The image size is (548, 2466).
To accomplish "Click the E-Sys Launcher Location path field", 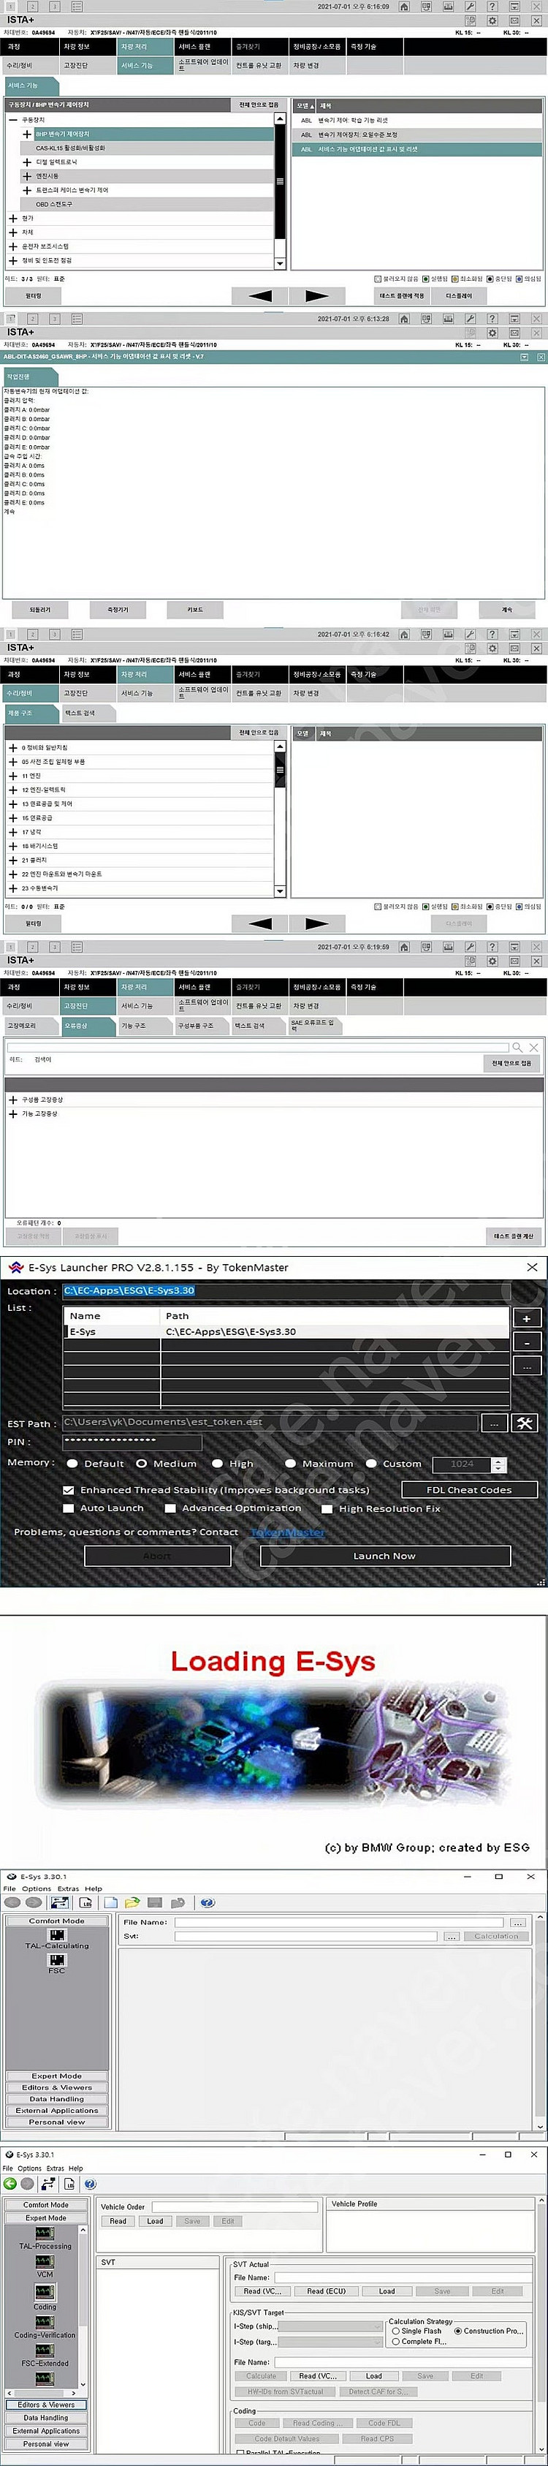I will [x=286, y=1290].
